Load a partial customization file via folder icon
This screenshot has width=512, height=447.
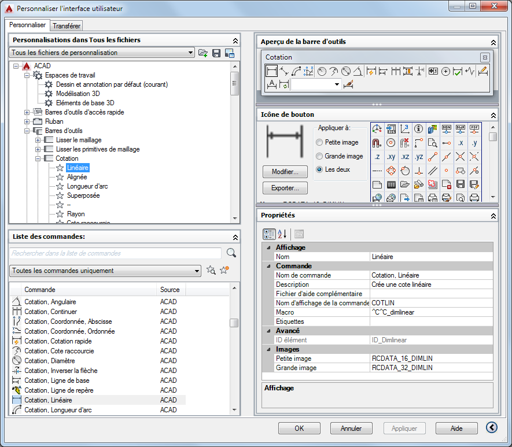click(x=203, y=53)
